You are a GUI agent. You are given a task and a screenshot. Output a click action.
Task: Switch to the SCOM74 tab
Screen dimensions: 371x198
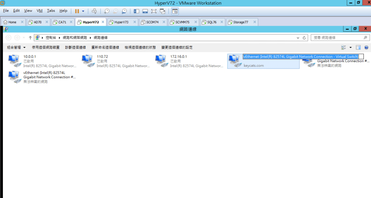(x=152, y=22)
